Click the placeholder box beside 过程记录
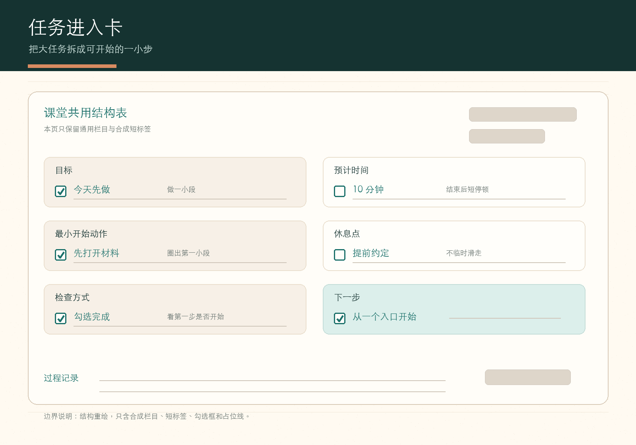 (x=528, y=377)
